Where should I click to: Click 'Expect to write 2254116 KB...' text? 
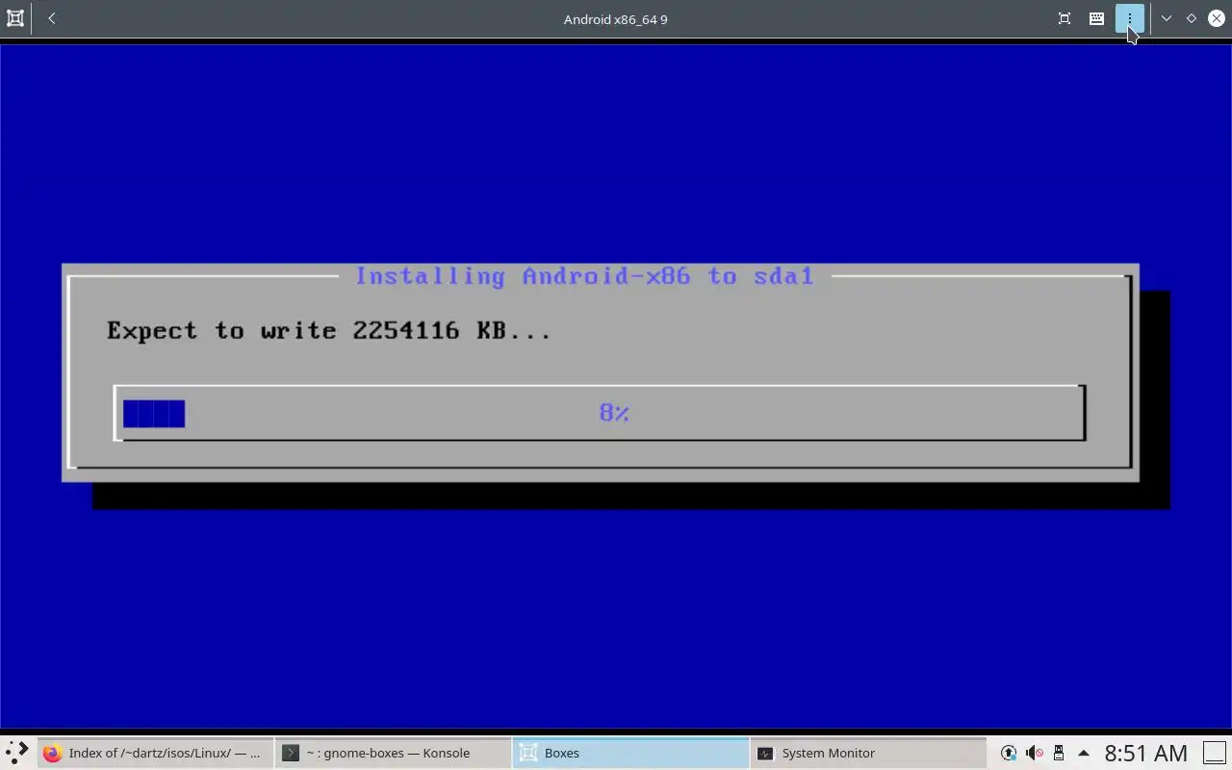[329, 330]
